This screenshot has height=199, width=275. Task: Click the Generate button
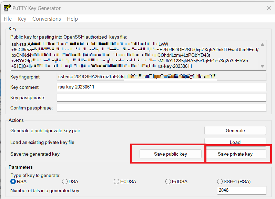tap(235, 130)
